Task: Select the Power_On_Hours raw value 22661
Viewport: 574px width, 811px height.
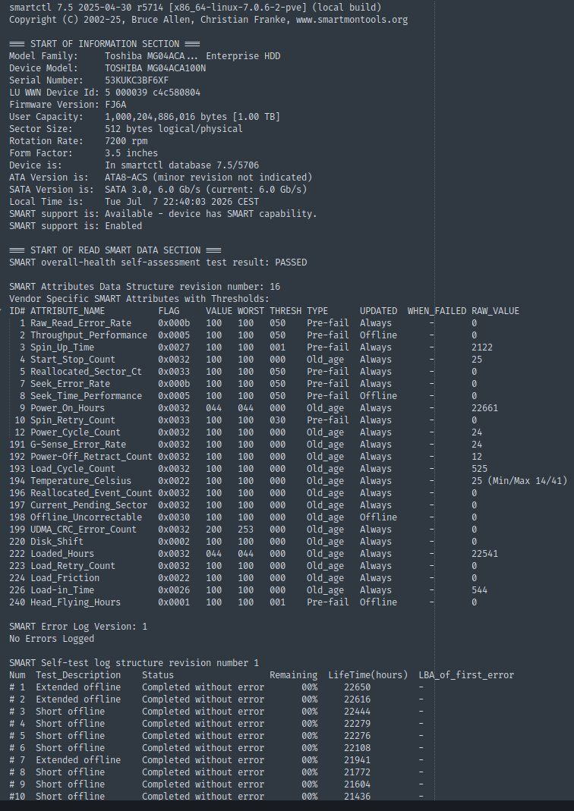Action: click(485, 408)
